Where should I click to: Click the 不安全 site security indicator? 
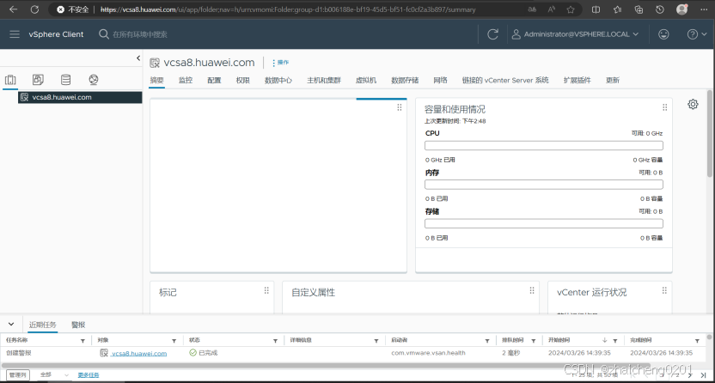point(73,9)
